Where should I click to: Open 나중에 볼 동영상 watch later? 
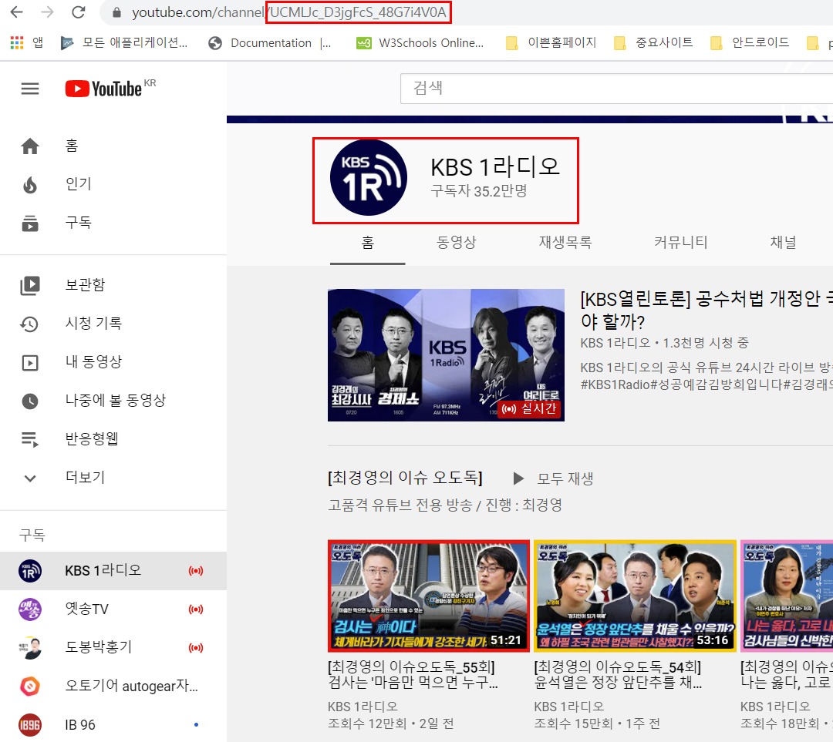tap(113, 400)
